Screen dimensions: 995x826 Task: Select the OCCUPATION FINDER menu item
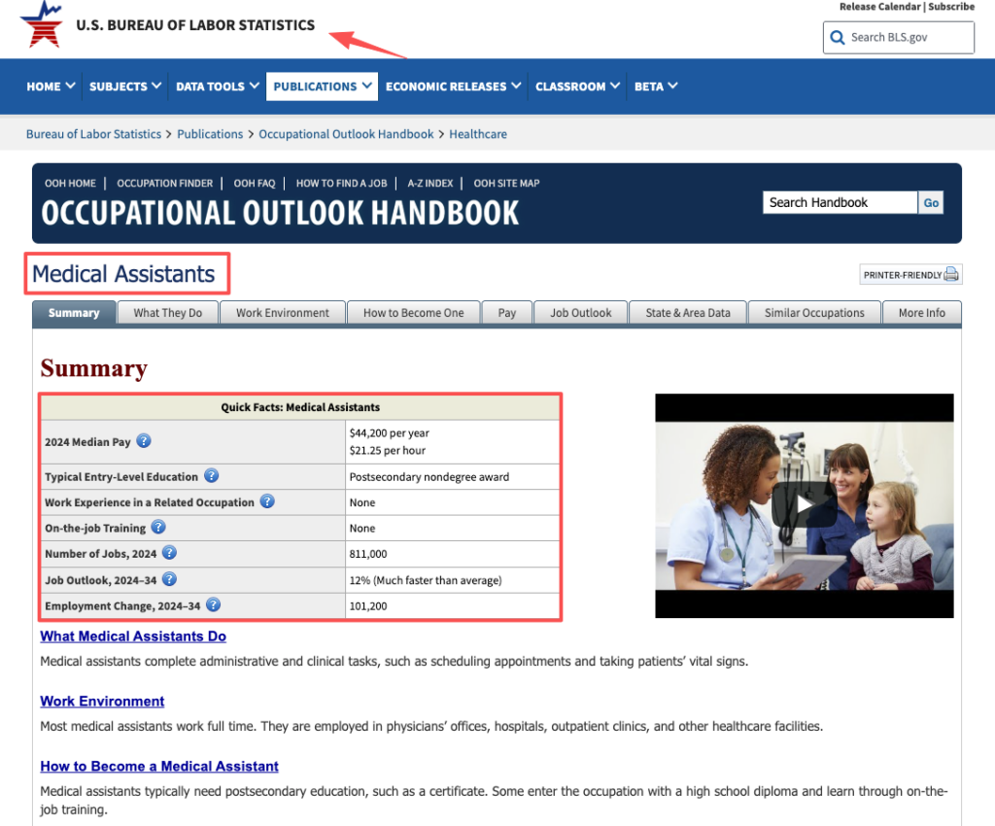point(166,183)
